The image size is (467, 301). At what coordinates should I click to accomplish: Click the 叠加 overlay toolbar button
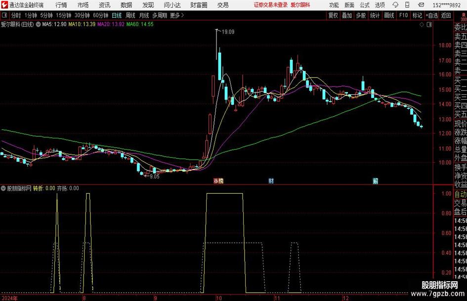tap(347, 15)
